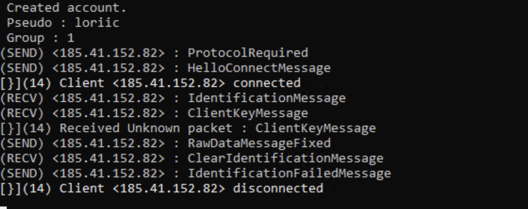Select the "HelloConnectMessage" text
Viewport: 528px width, 209px height.
(259, 68)
